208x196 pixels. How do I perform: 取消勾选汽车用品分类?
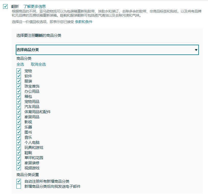[x=19, y=107]
